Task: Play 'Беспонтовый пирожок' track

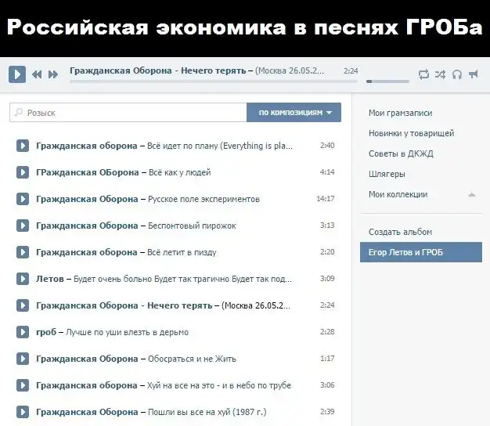Action: tap(23, 226)
